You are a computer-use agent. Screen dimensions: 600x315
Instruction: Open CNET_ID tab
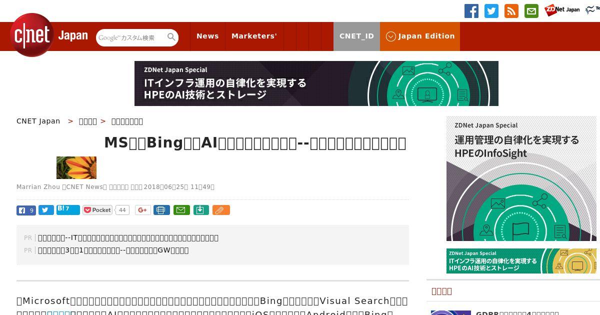tap(356, 36)
